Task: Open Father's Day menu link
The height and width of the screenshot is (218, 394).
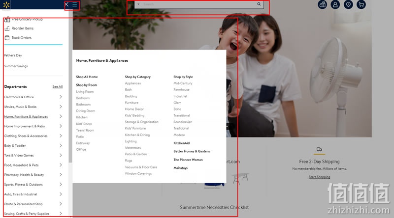Action: pyautogui.click(x=13, y=55)
